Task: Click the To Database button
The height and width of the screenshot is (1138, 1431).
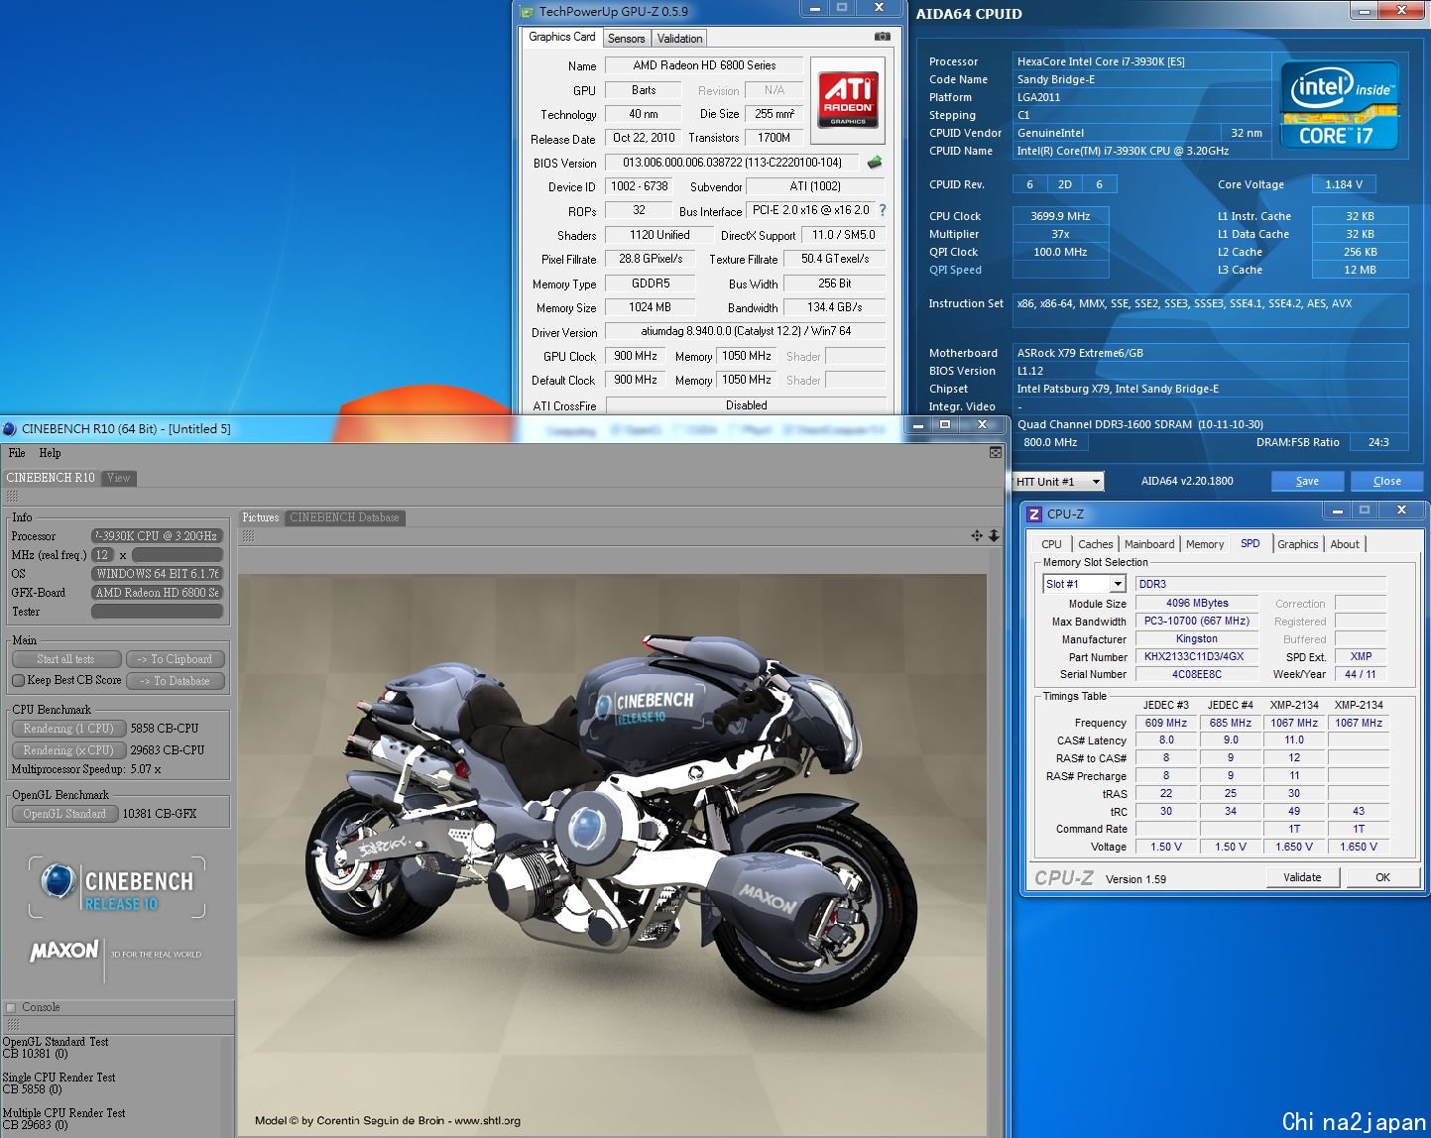Action: (176, 681)
